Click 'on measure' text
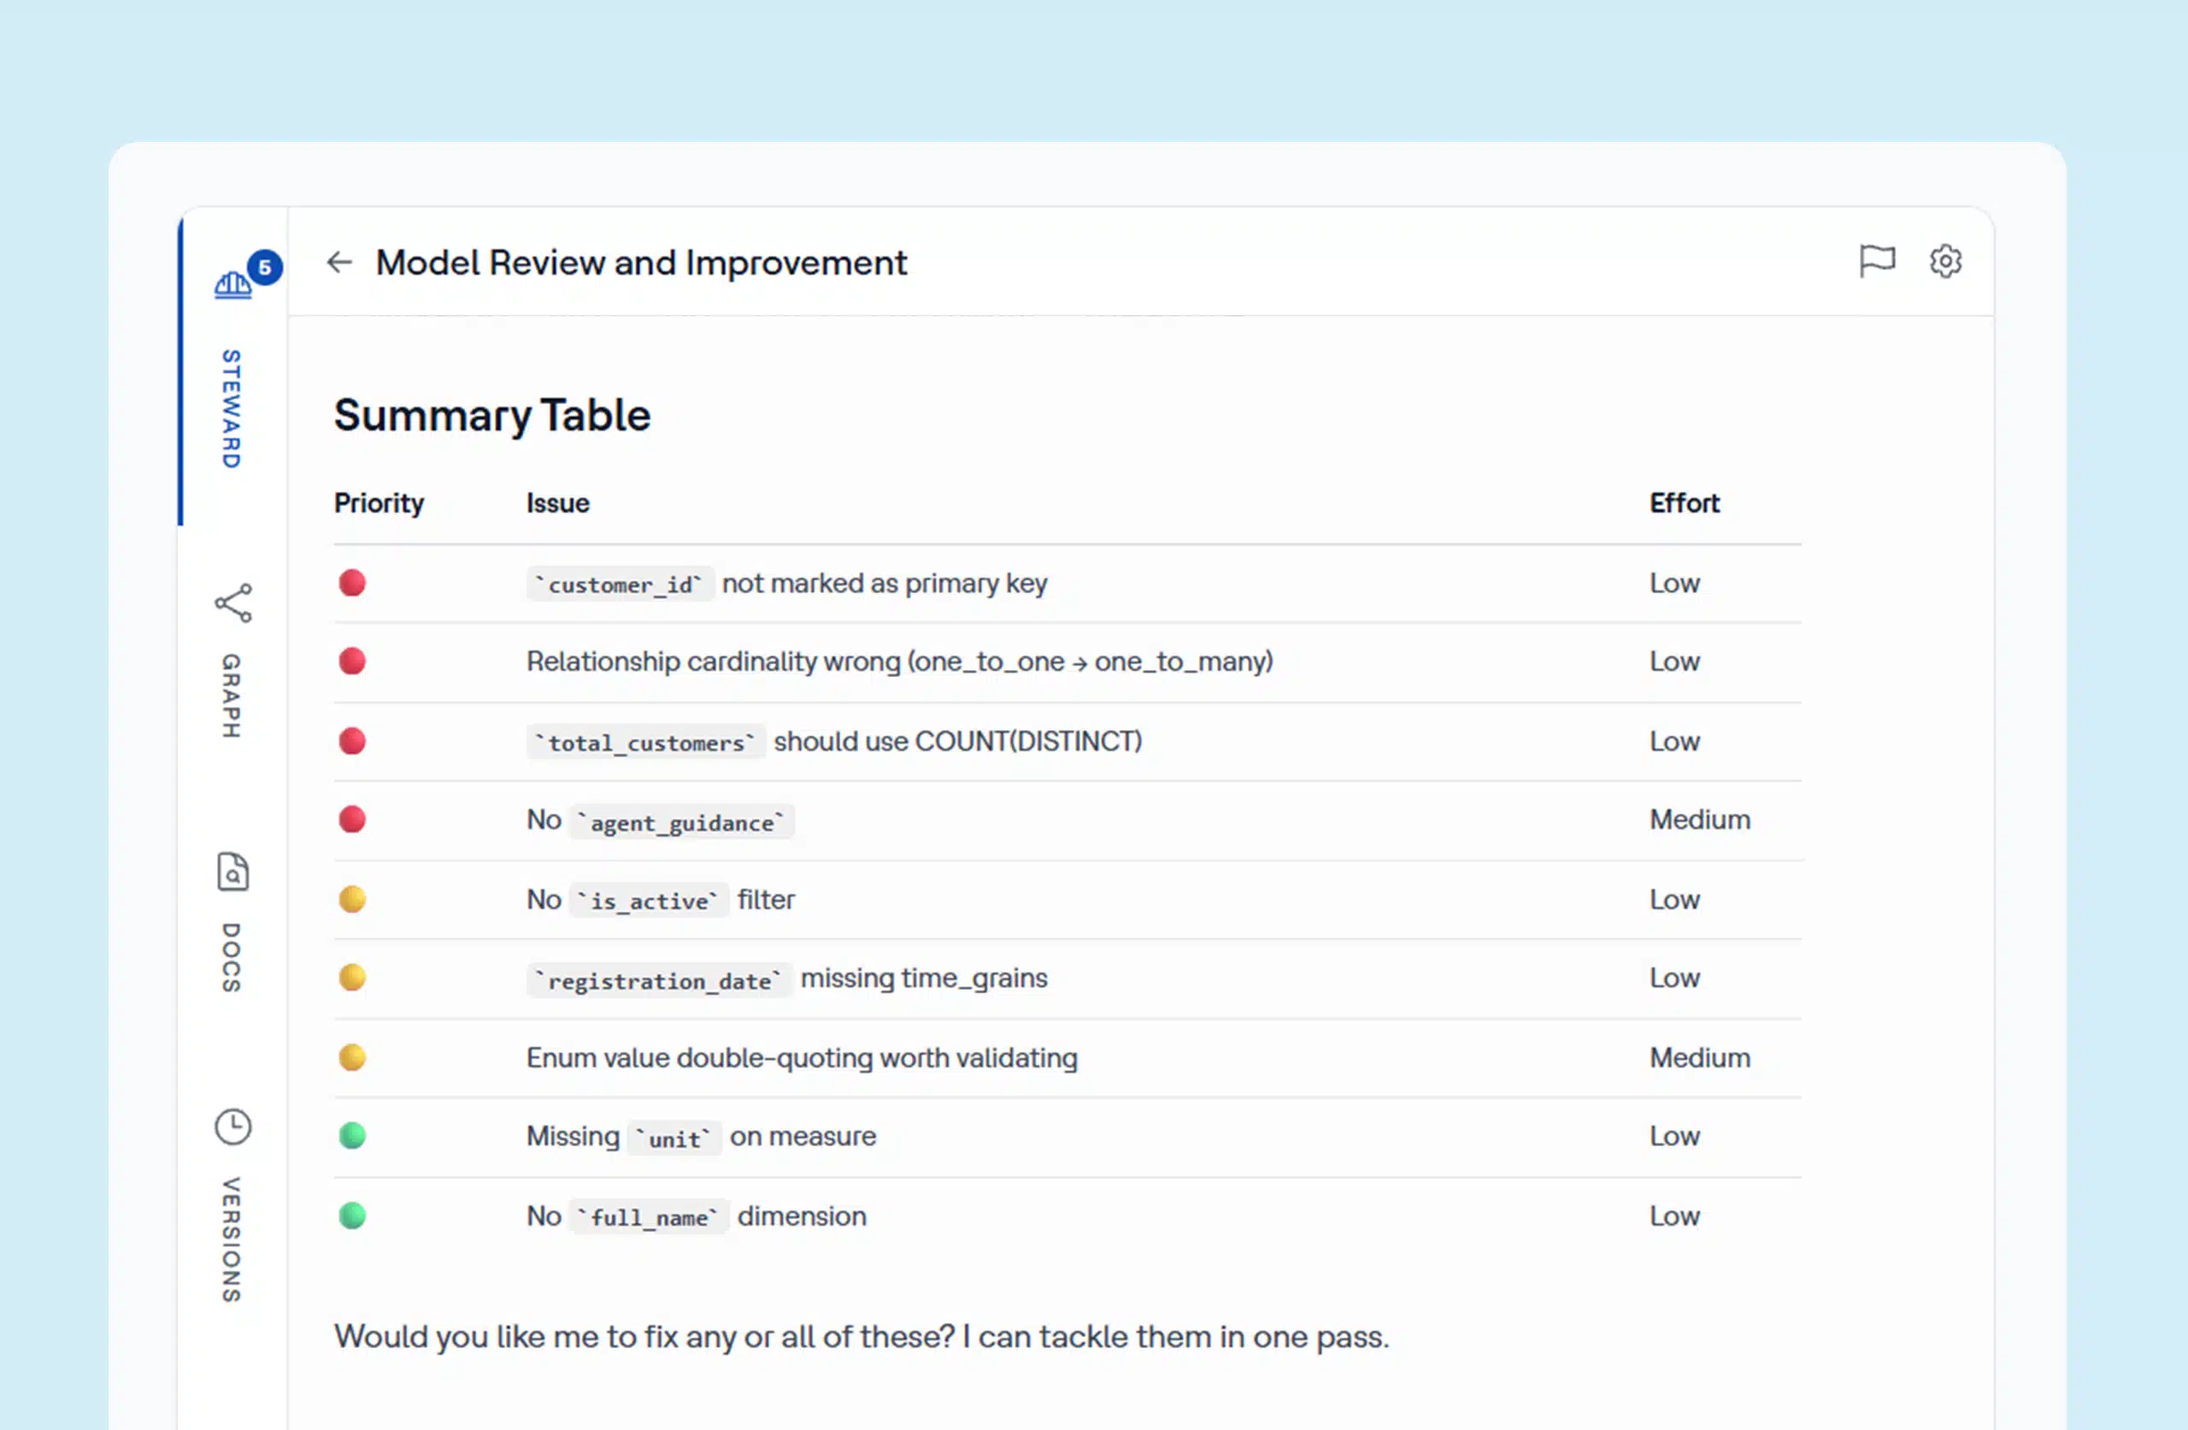 tap(803, 1137)
